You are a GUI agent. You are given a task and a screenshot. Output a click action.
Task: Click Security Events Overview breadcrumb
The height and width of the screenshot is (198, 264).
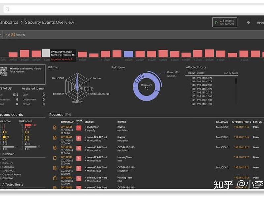point(49,22)
